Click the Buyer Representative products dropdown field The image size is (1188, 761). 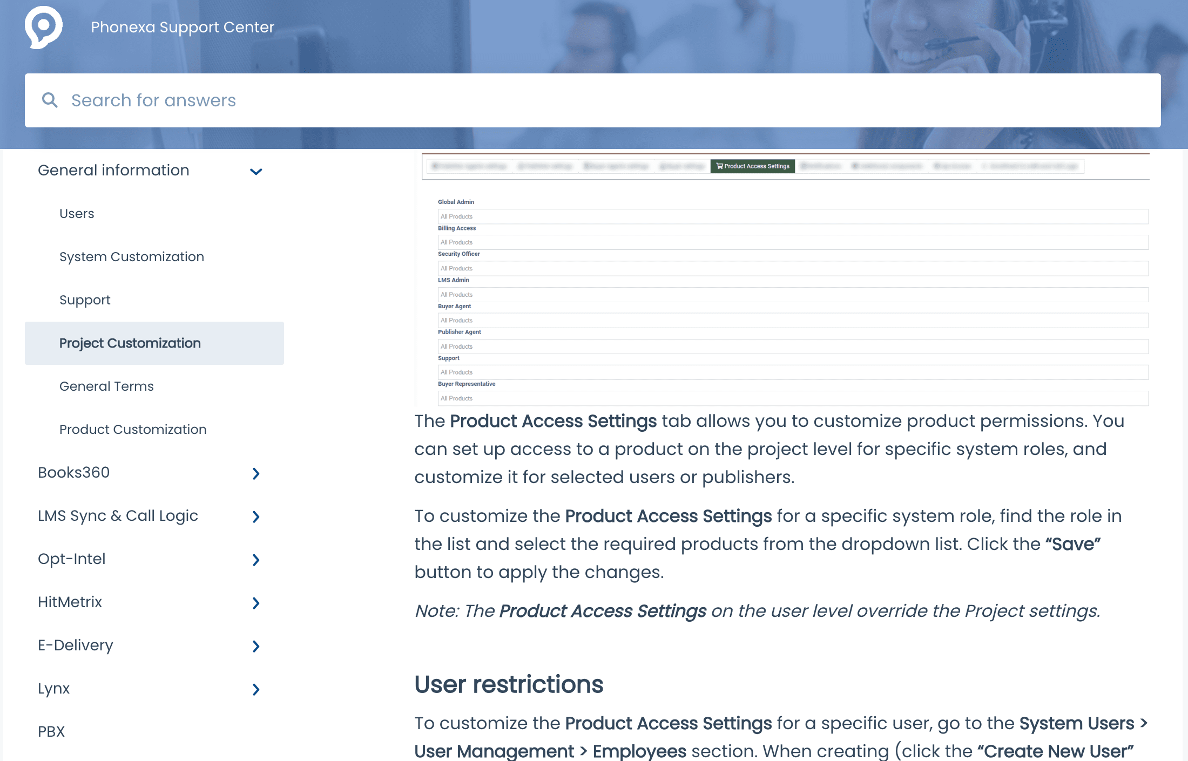793,398
